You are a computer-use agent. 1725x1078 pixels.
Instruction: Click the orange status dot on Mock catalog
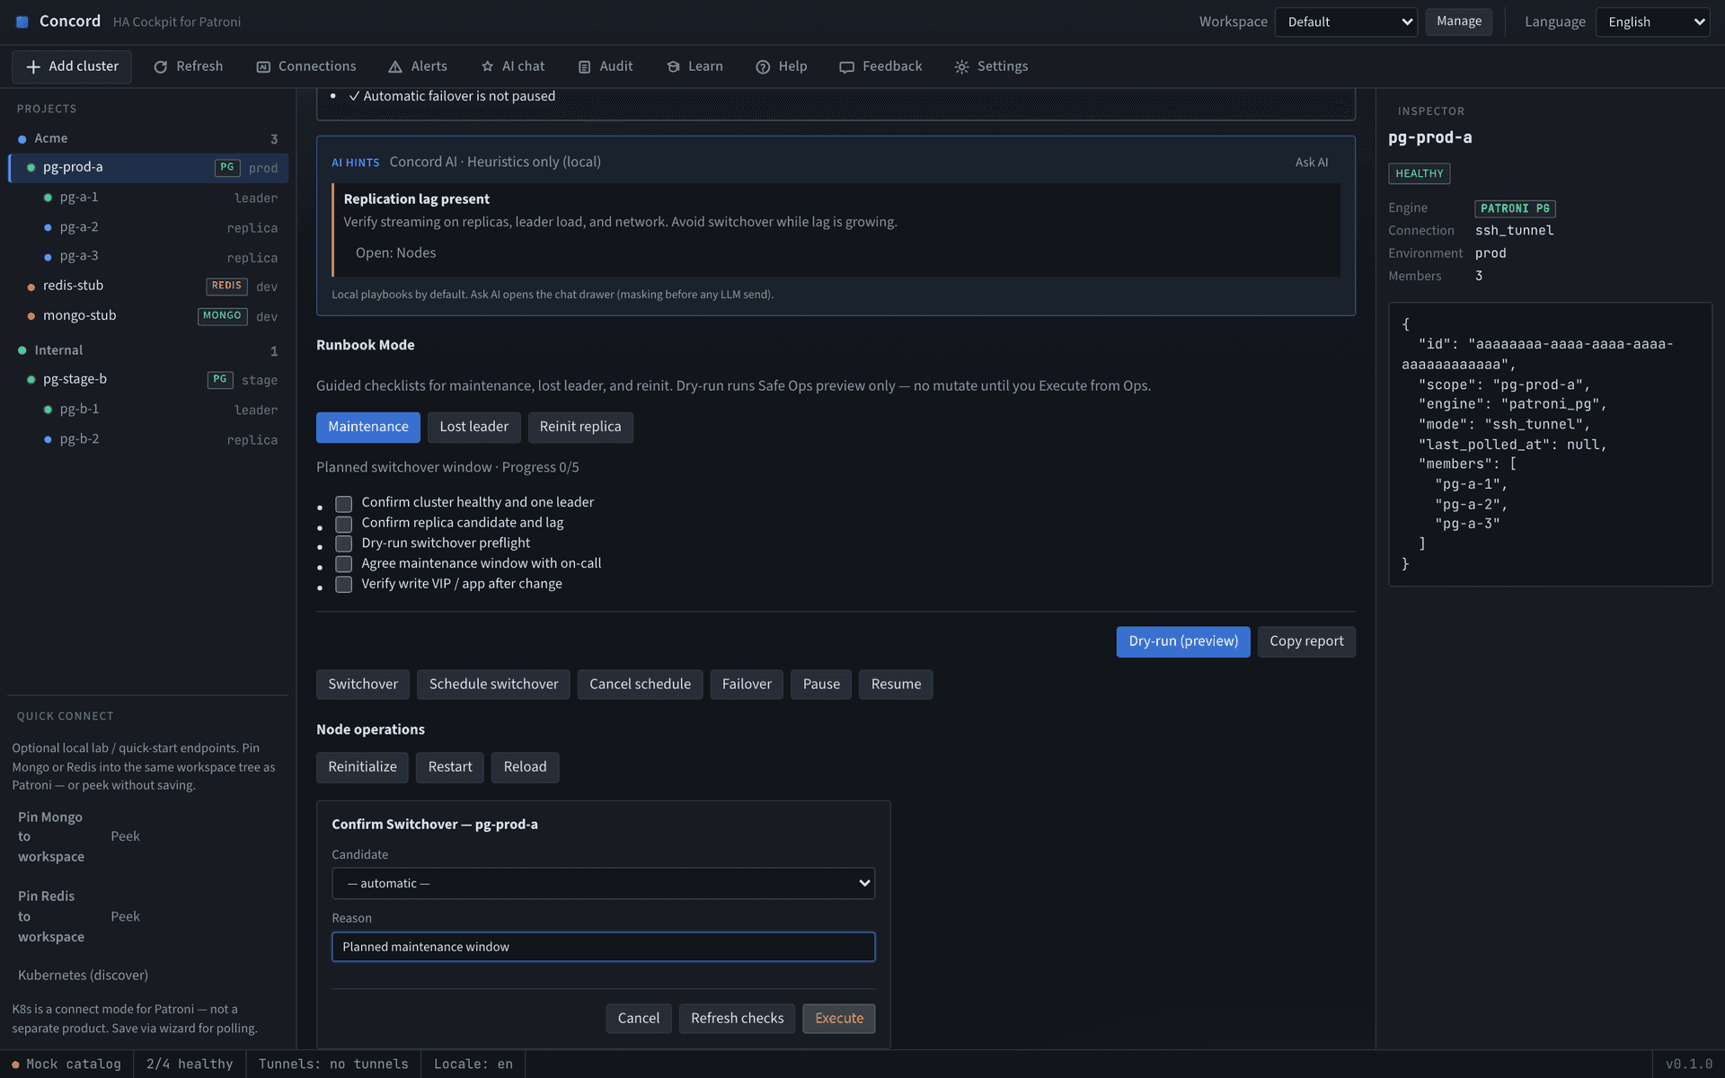click(x=15, y=1065)
